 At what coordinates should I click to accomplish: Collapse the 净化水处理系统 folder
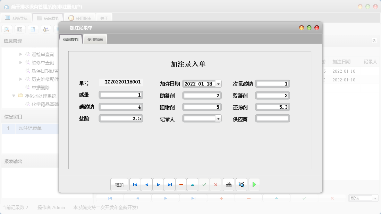point(14,96)
